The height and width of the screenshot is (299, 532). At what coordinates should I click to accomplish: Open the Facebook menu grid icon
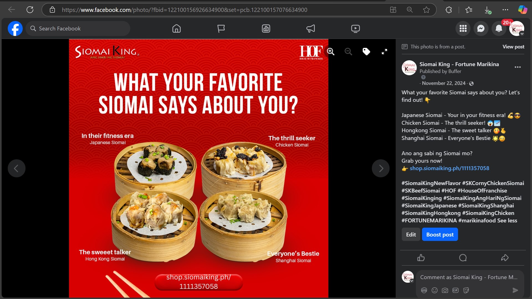463,28
